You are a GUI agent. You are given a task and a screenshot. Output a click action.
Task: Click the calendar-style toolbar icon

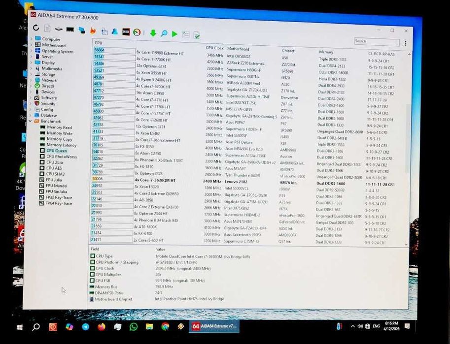pos(104,31)
